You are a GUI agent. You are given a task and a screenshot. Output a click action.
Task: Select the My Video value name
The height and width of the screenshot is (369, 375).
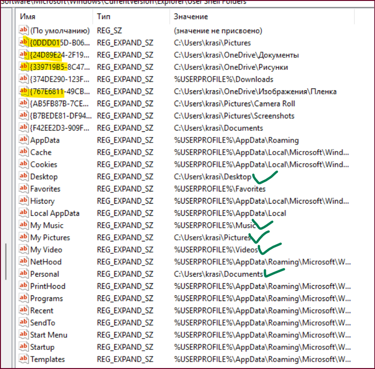[46, 250]
